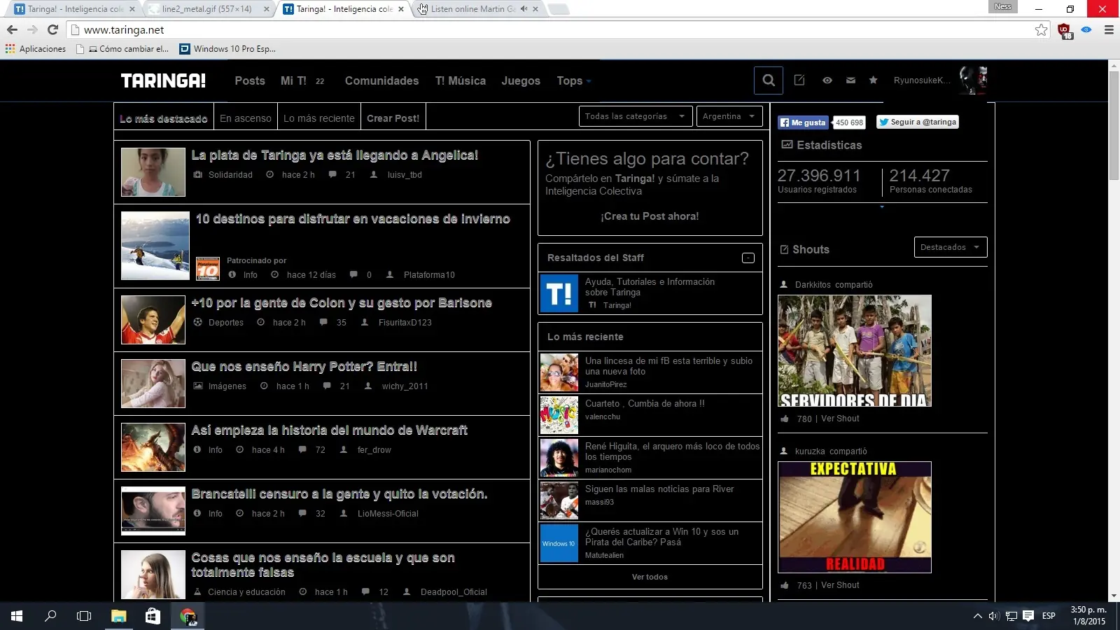Image resolution: width=1120 pixels, height=630 pixels.
Task: Switch to the Lo más reciente tab
Action: pyautogui.click(x=319, y=118)
